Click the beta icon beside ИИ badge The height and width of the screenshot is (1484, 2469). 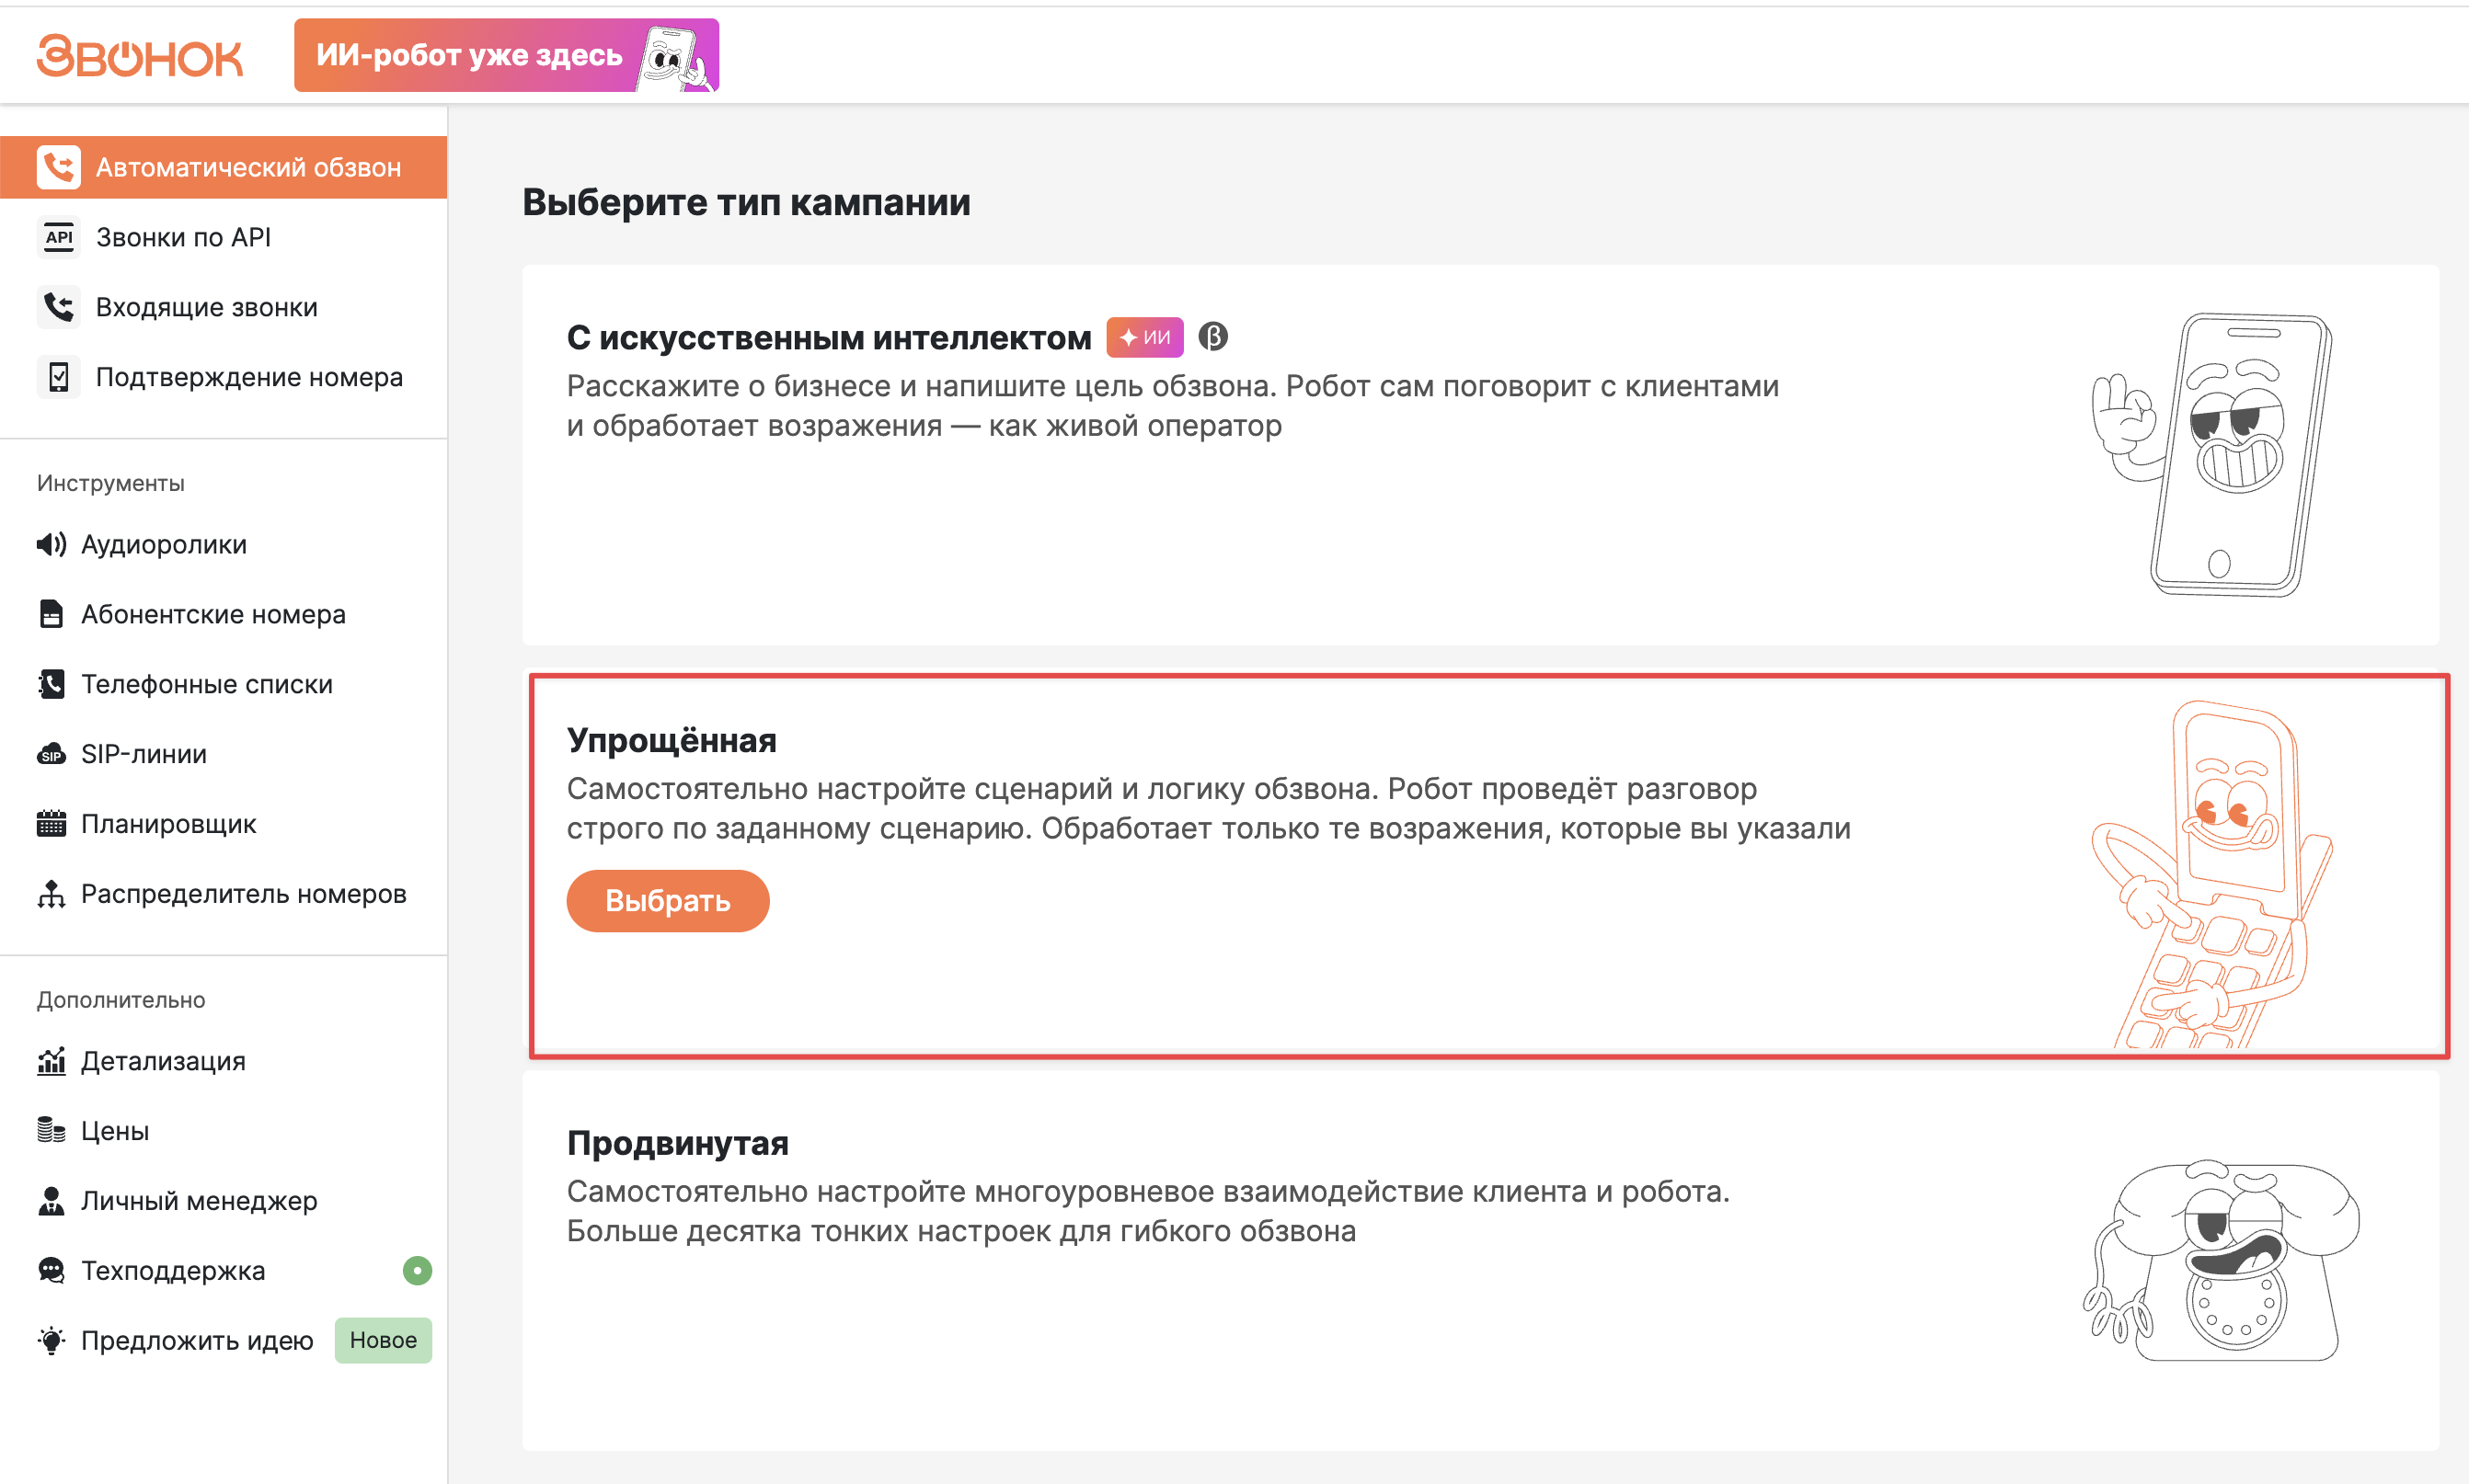[1213, 337]
